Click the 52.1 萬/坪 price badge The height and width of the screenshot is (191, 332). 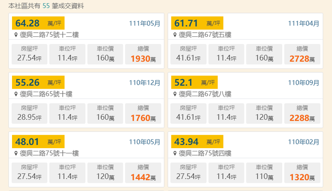195,82
